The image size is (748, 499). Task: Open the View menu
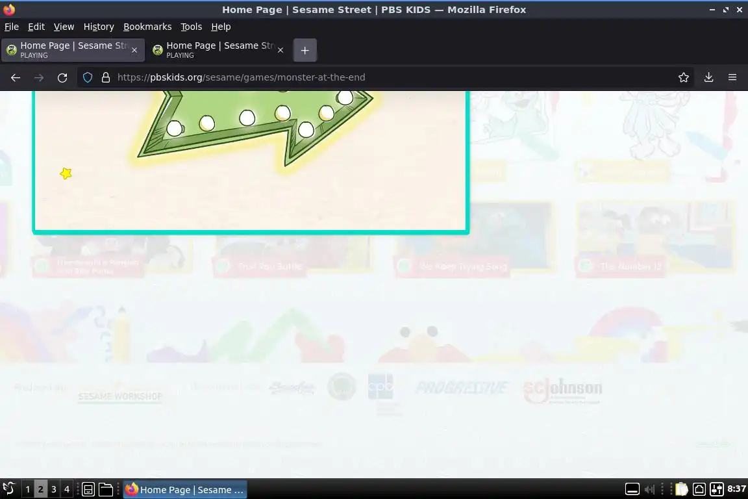pyautogui.click(x=64, y=27)
